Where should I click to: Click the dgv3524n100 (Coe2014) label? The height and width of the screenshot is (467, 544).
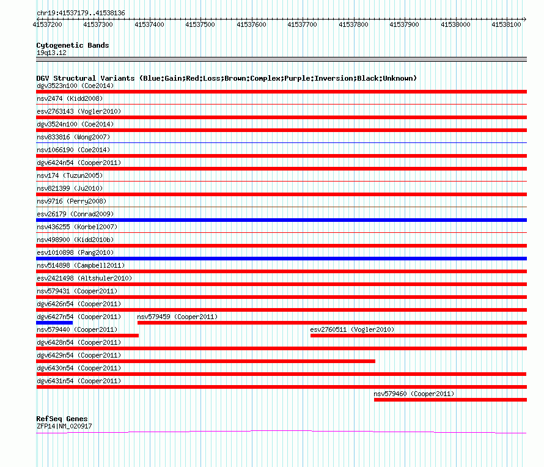tap(75, 124)
